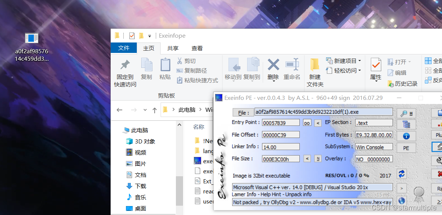Click the File Size value 000E3C00h
The image size is (442, 215).
[281, 159]
